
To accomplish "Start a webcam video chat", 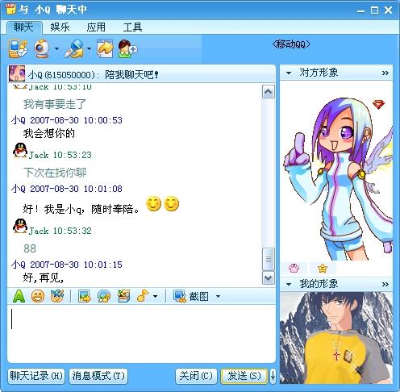I will click(x=42, y=48).
